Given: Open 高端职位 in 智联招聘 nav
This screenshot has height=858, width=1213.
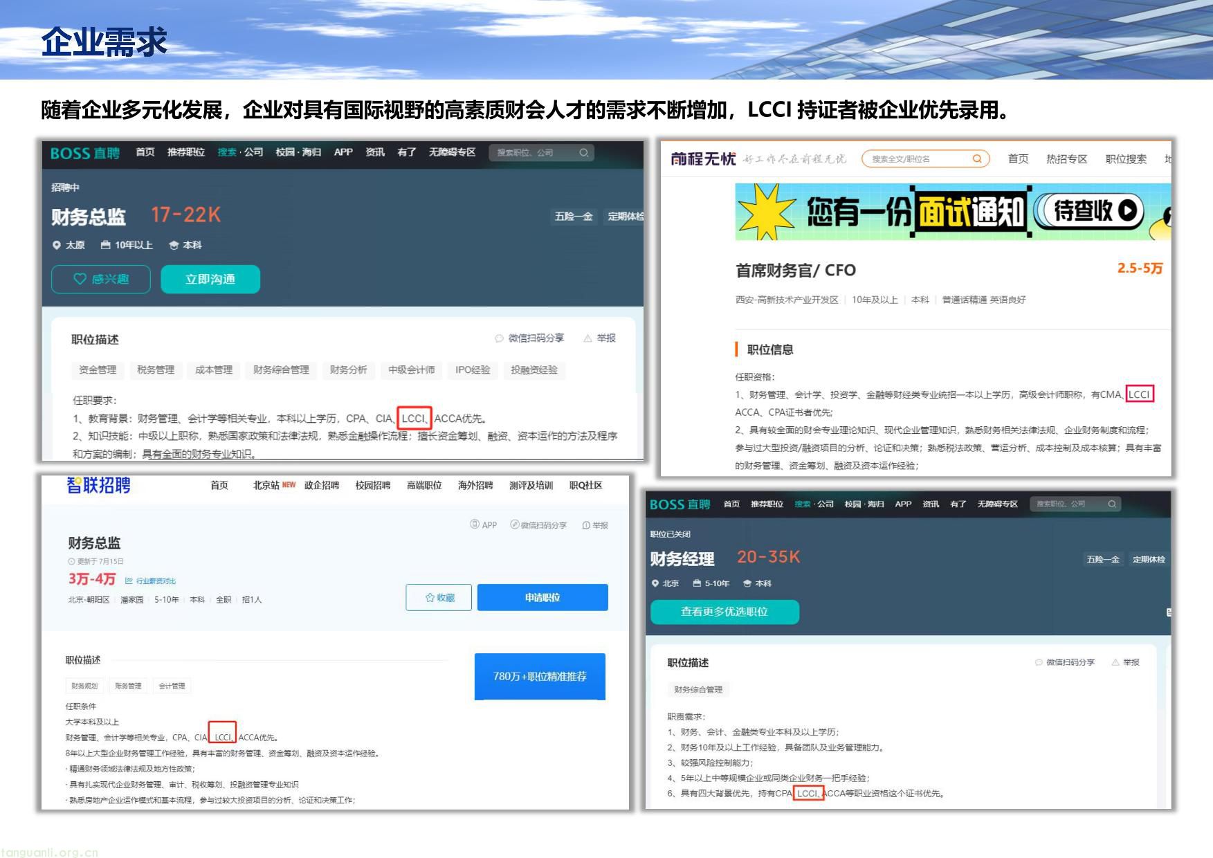Looking at the screenshot, I should point(424,485).
